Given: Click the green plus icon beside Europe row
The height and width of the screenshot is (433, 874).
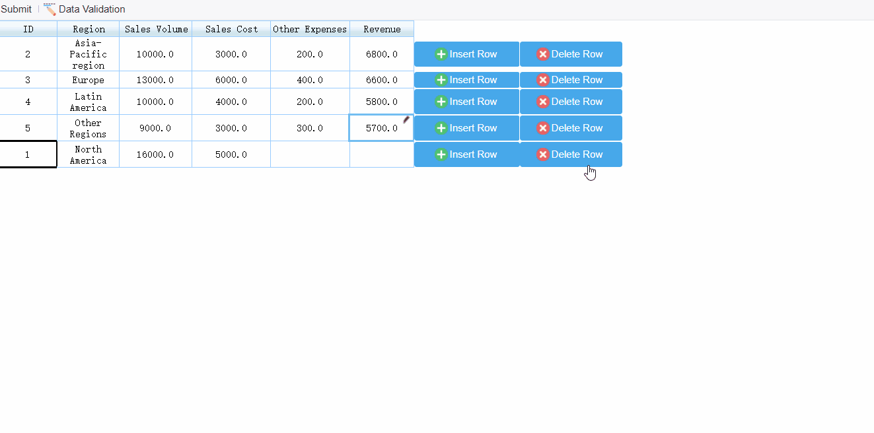Looking at the screenshot, I should (x=441, y=80).
